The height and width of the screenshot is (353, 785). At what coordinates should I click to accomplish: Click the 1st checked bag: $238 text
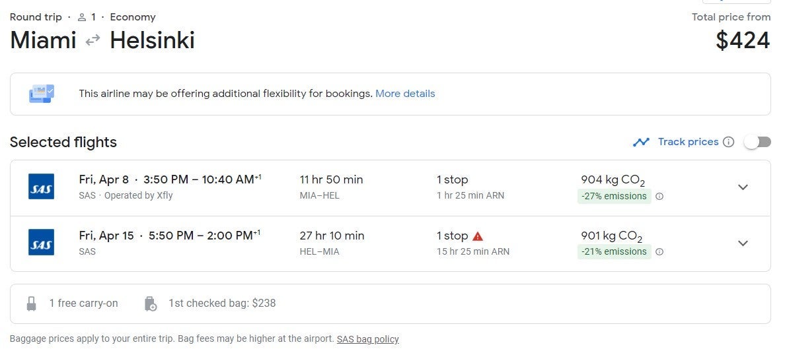click(222, 304)
